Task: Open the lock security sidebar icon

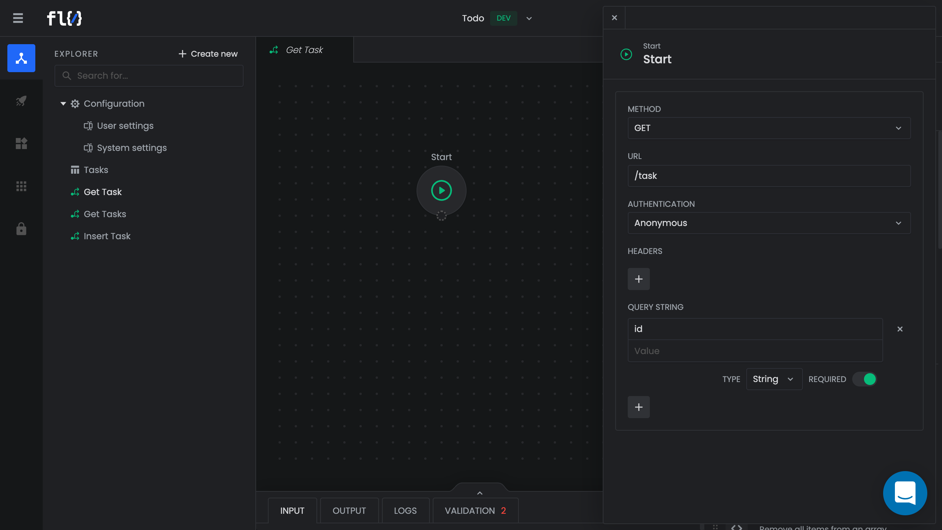Action: coord(21,229)
